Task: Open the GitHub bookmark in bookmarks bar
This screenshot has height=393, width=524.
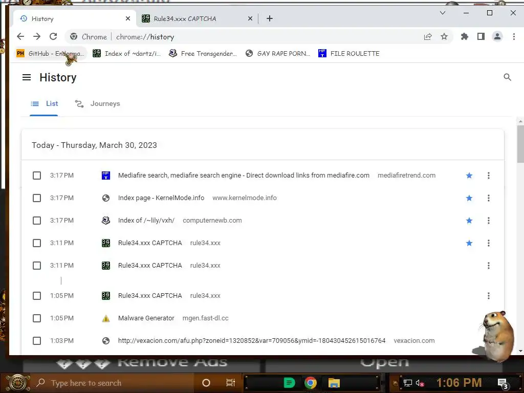Action: (x=51, y=53)
